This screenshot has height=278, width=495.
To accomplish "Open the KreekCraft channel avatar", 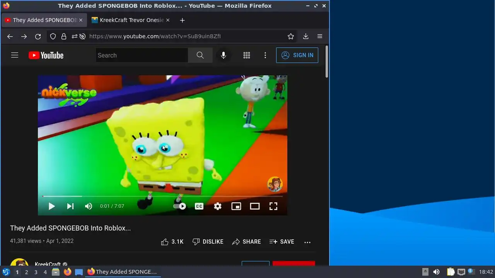I will 19,263.
